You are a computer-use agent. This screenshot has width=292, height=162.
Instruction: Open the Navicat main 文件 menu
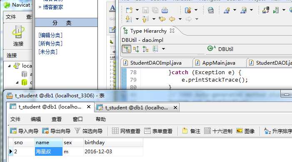point(11,17)
